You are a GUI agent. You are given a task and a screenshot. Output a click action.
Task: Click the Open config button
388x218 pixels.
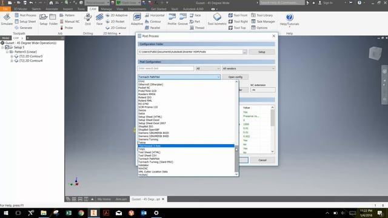click(235, 77)
